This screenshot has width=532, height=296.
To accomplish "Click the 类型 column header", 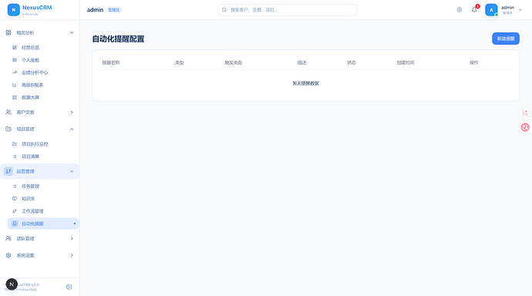I will [179, 62].
